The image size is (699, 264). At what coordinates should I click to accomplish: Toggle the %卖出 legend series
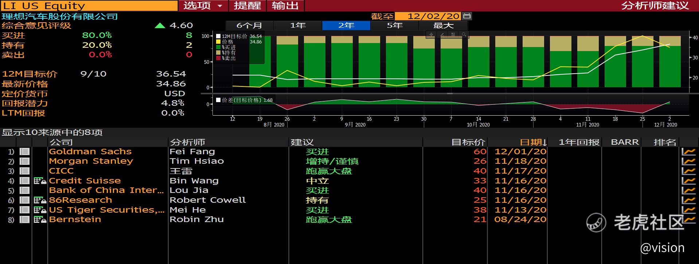point(218,58)
